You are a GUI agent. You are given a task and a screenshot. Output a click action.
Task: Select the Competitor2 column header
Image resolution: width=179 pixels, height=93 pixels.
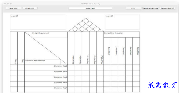pos(122,51)
